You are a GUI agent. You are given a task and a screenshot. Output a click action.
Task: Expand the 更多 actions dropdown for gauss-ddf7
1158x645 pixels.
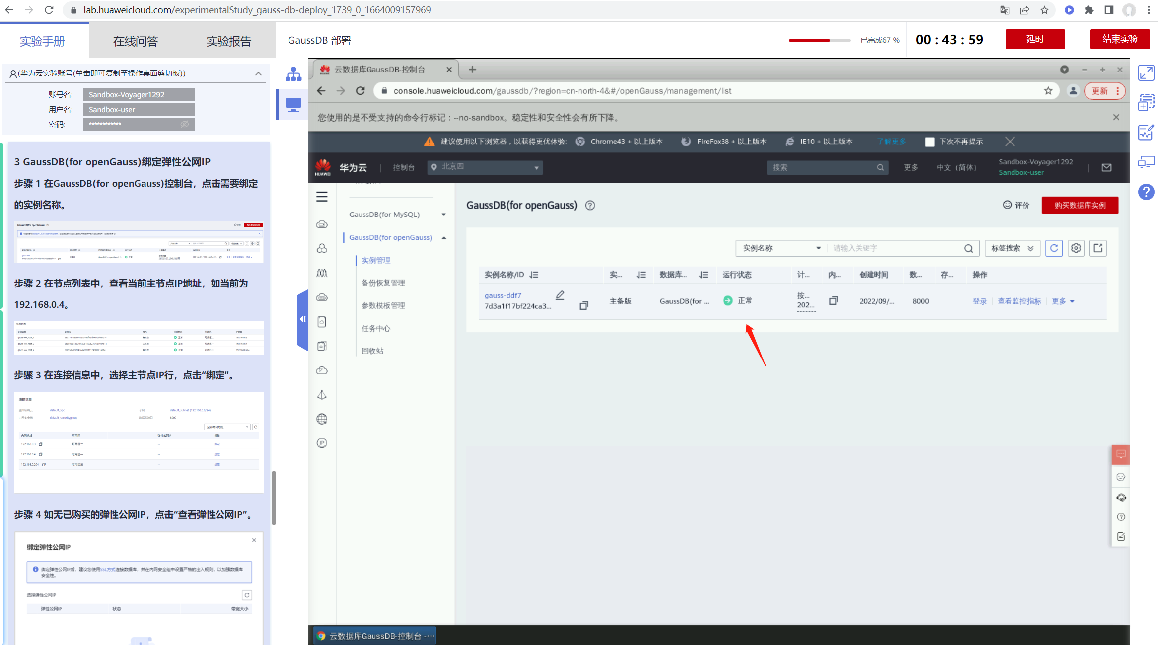[1063, 301]
